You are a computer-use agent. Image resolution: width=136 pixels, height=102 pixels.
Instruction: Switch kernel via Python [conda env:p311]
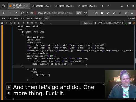110,23
